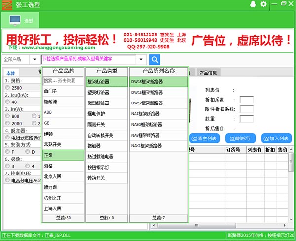Select brand ABB

click(63, 112)
